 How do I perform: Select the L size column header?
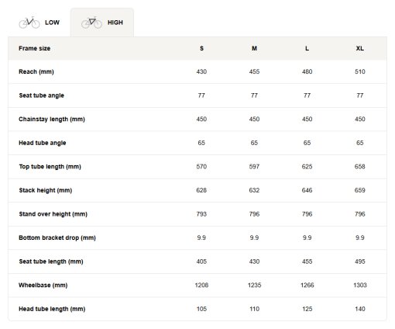pos(307,48)
